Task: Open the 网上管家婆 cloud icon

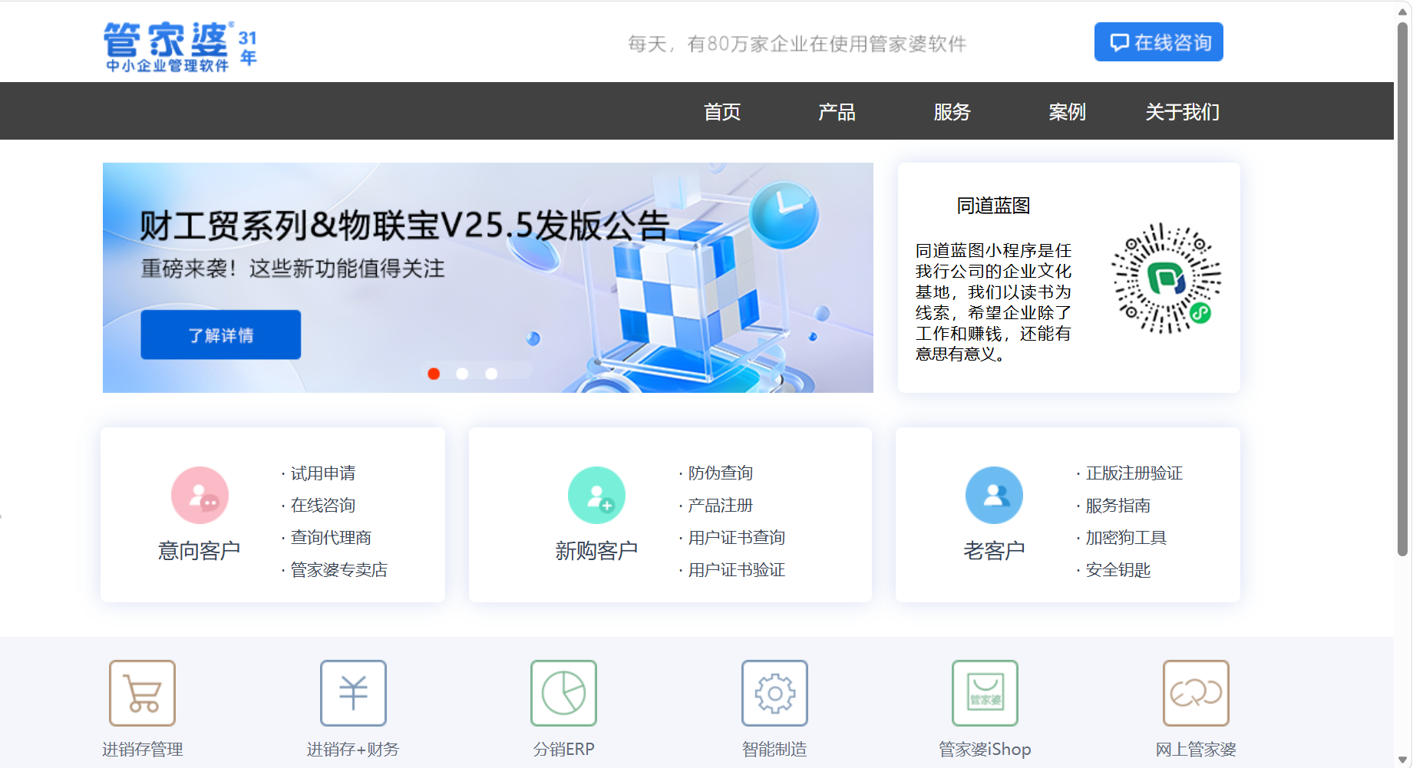Action: (x=1196, y=693)
